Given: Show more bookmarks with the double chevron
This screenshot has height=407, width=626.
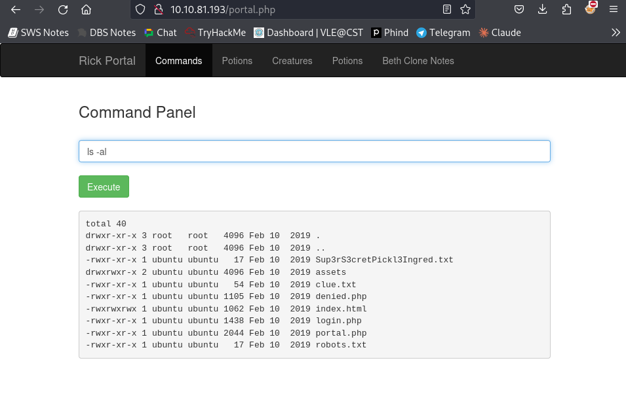Looking at the screenshot, I should (x=616, y=33).
